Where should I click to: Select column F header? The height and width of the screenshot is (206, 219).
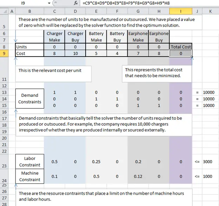pyautogui.click(x=117, y=11)
